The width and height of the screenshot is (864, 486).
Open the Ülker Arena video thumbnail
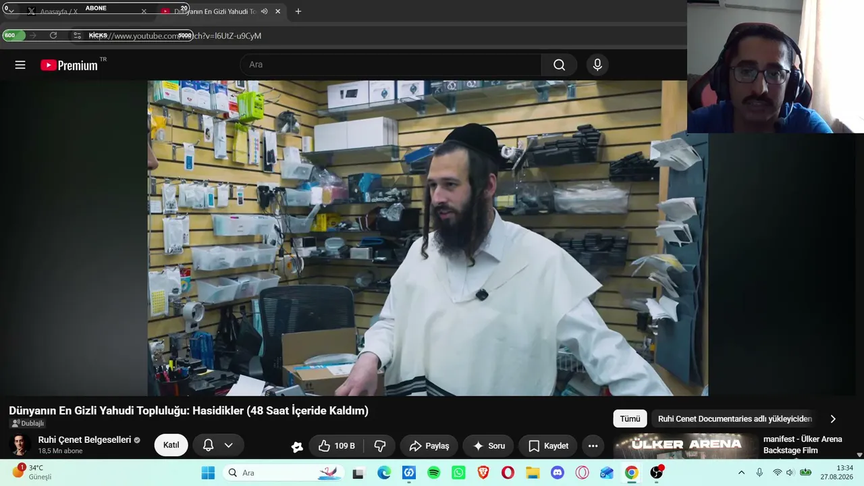coord(686,446)
